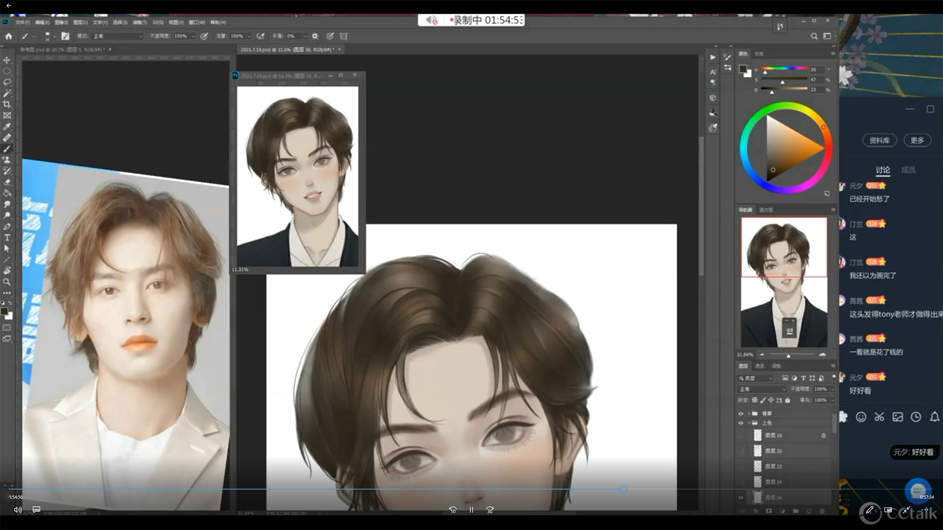Image resolution: width=943 pixels, height=530 pixels.
Task: Select the Frame tool
Action: tap(7, 116)
